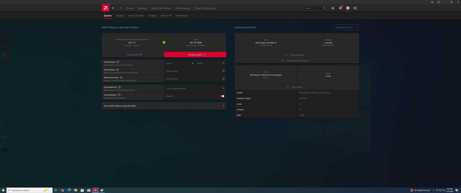Click the Cores row label
Screen dimensions: 461x193
click(239, 104)
